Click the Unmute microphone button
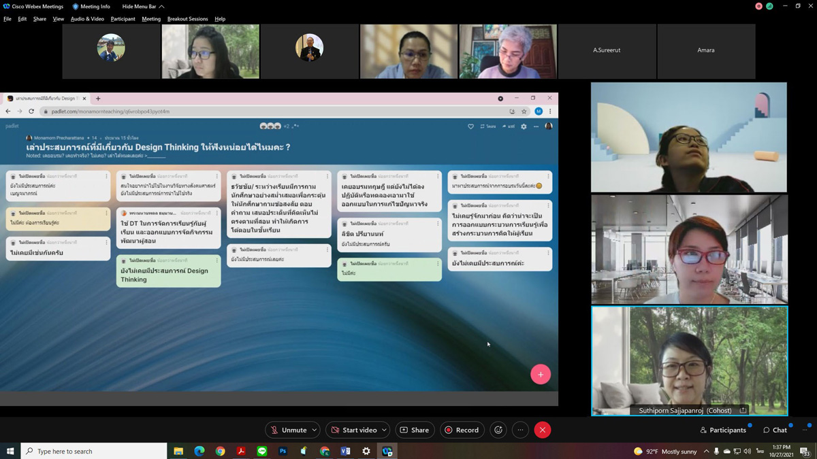The width and height of the screenshot is (817, 459). 288,430
